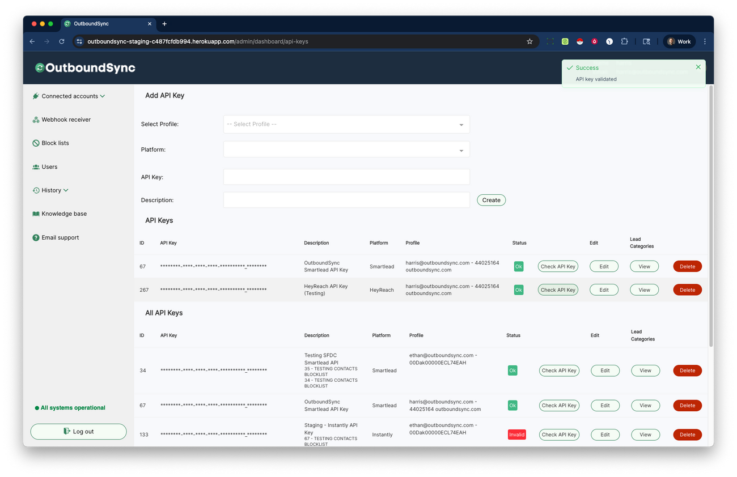Click inside the Description input field
737x477 pixels.
click(346, 199)
